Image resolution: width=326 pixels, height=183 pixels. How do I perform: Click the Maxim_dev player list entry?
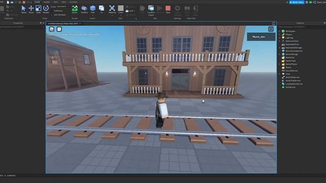coord(261,37)
